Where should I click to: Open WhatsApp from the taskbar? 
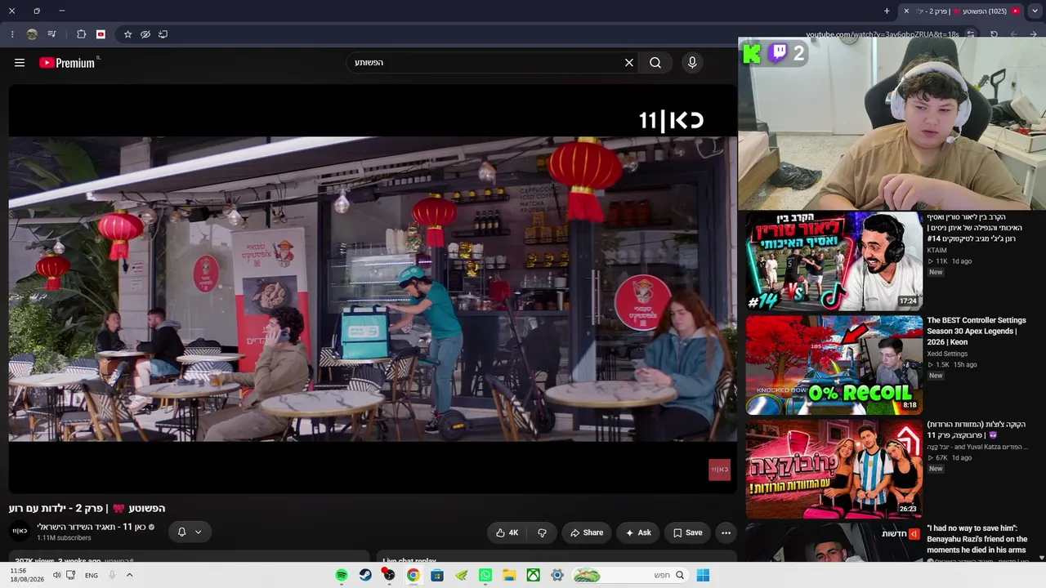pyautogui.click(x=485, y=576)
